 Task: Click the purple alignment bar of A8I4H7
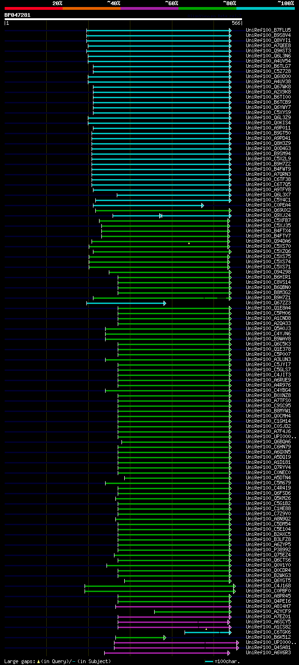click(173, 607)
